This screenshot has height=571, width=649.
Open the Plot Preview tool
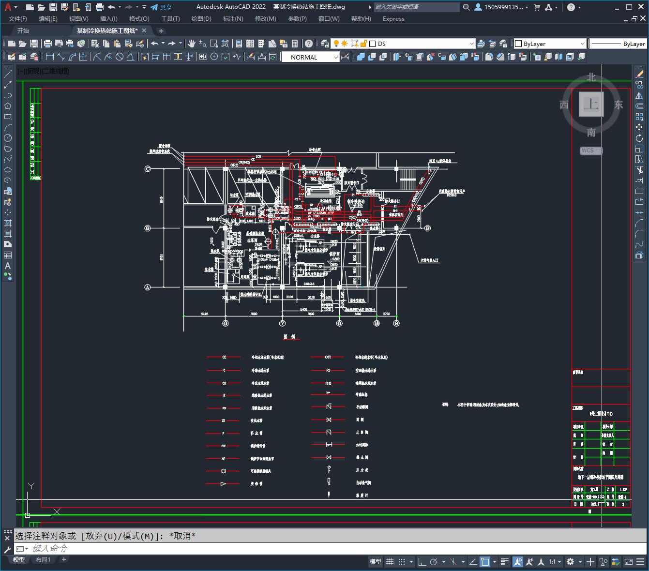59,44
